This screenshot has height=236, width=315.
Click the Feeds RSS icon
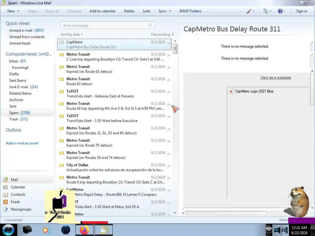click(6, 202)
